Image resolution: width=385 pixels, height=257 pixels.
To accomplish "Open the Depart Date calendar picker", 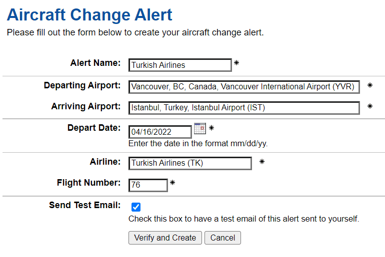I will tap(199, 128).
